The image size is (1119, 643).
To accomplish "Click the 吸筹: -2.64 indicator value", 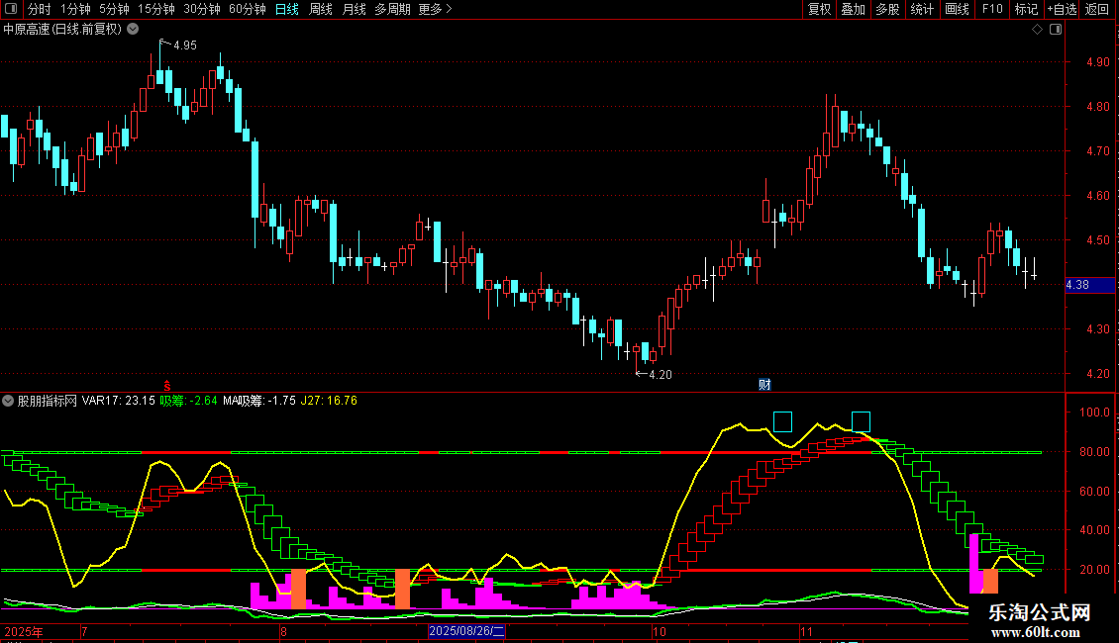I will pos(188,401).
